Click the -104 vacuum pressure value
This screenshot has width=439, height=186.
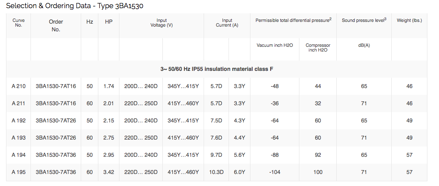point(275,172)
